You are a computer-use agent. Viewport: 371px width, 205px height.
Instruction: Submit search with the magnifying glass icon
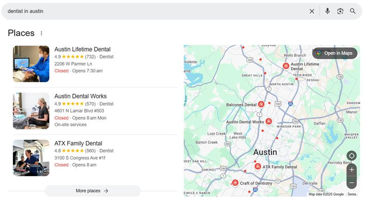(x=353, y=11)
